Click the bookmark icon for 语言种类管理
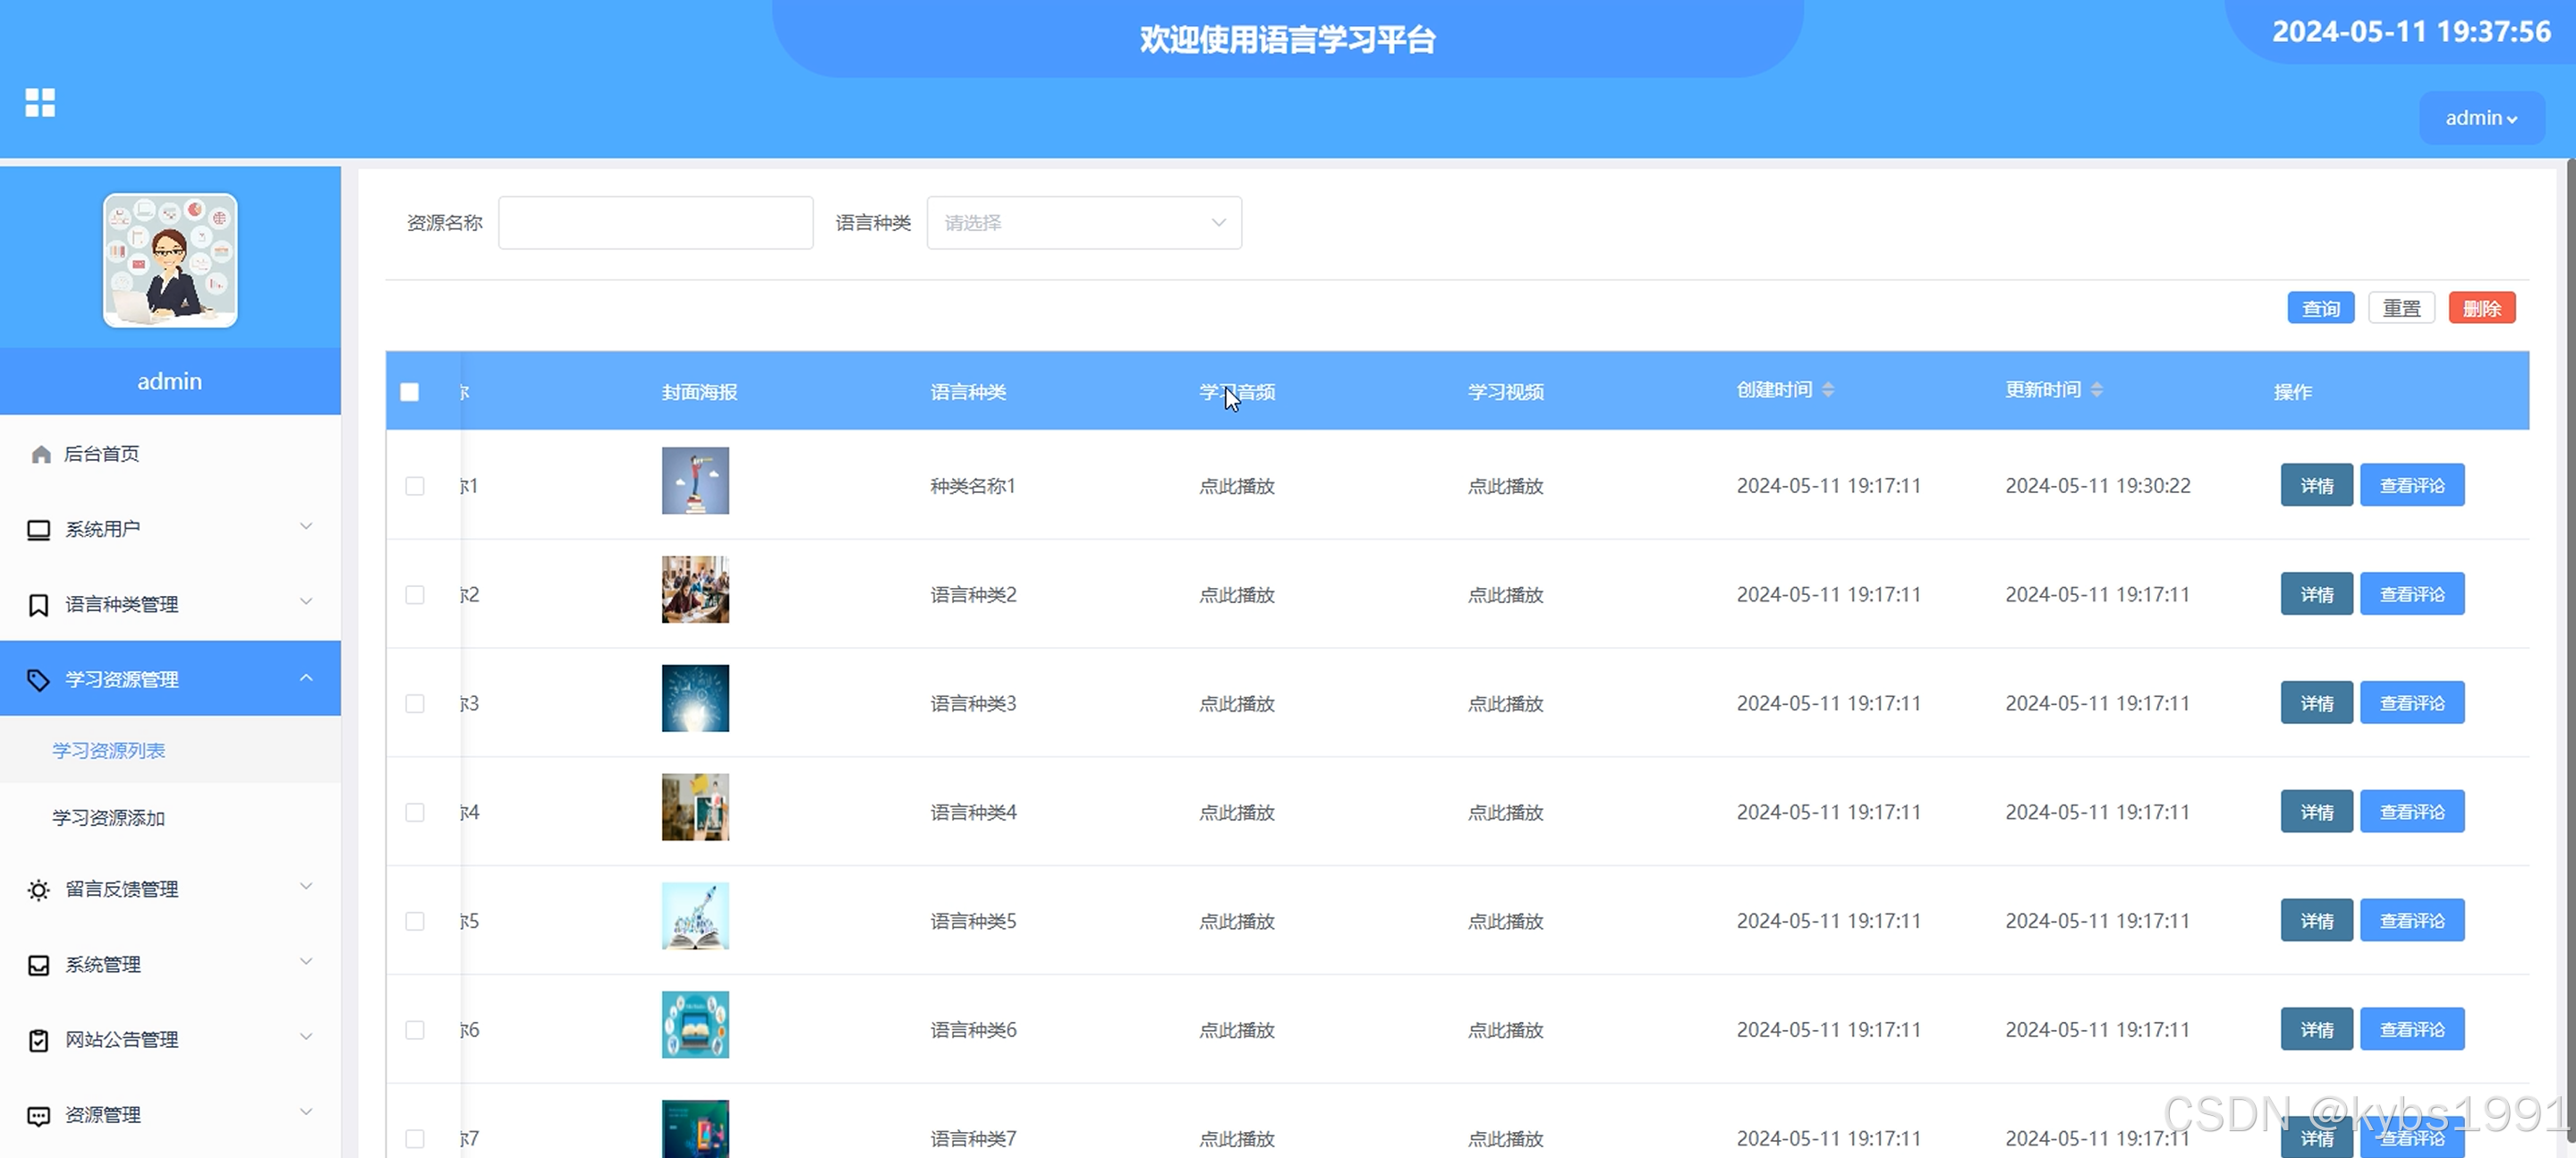2576x1158 pixels. coord(39,605)
